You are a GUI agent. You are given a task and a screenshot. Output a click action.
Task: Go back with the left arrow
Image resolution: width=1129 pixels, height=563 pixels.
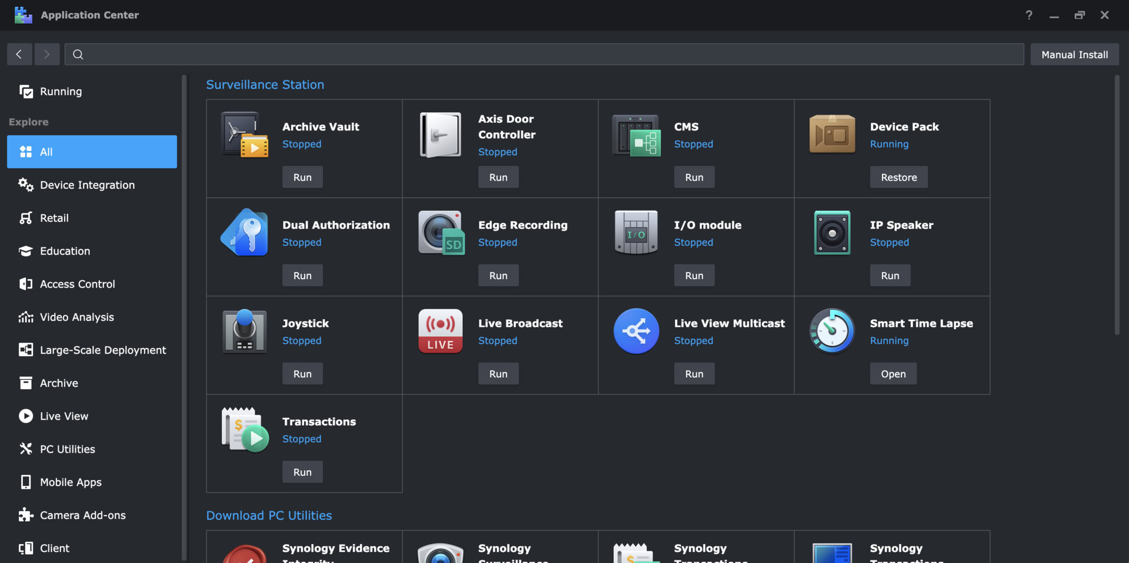19,54
